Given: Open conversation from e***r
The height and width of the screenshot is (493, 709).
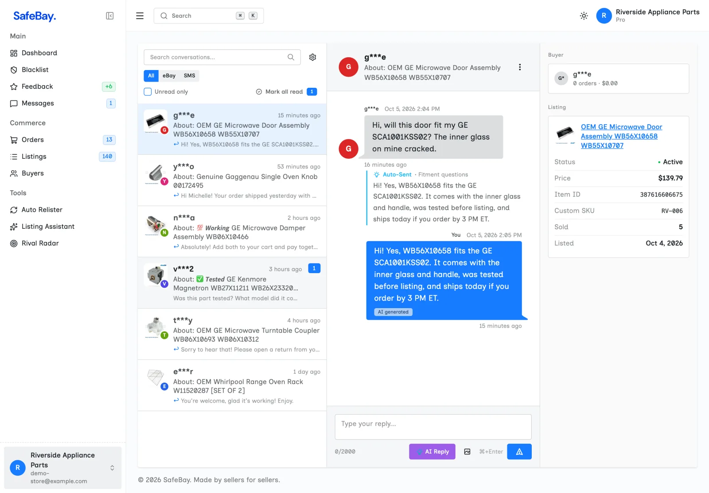Looking at the screenshot, I should tap(232, 386).
